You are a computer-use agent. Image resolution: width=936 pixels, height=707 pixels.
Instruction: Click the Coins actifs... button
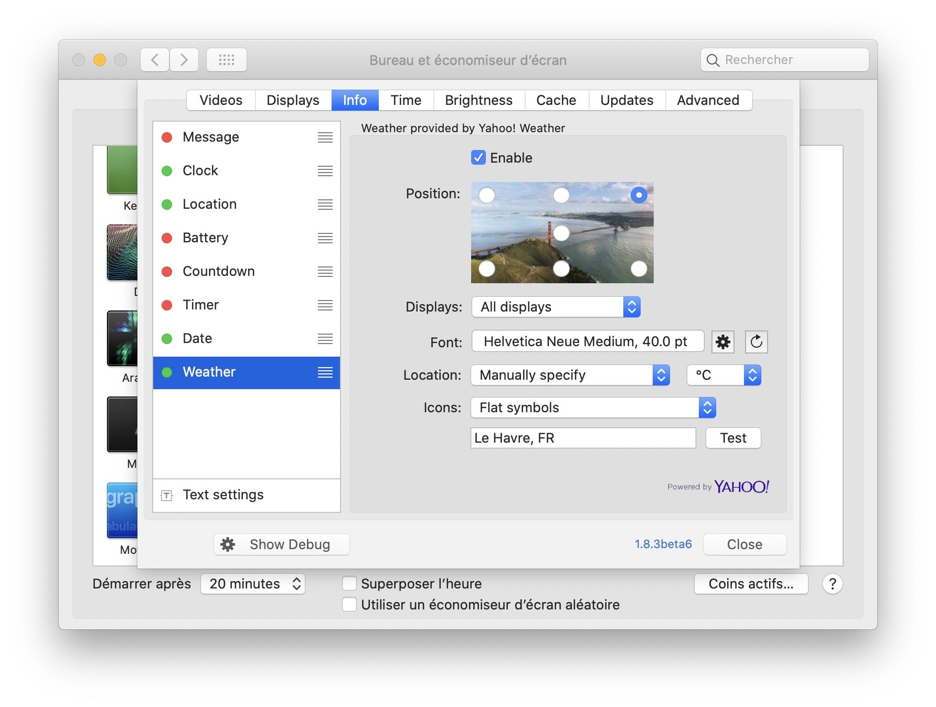751,584
